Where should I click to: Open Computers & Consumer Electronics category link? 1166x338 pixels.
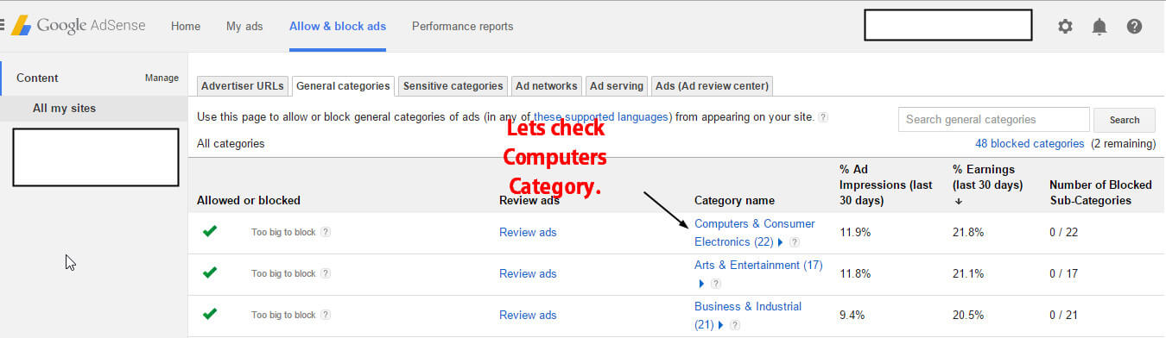click(x=755, y=233)
